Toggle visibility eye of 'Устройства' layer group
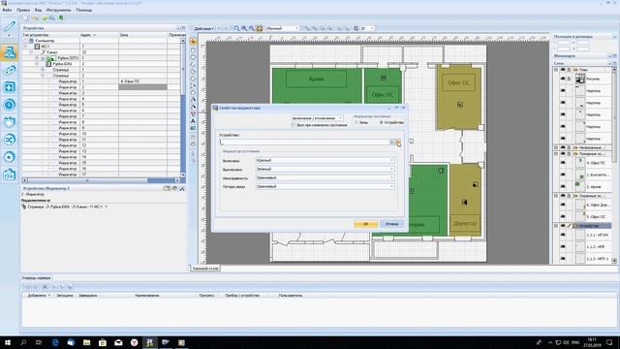This screenshot has height=349, width=620. [x=563, y=226]
